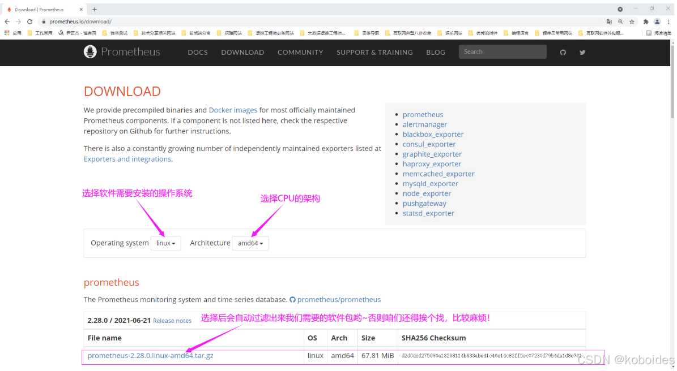Open the extensions puzzle icon

646,21
